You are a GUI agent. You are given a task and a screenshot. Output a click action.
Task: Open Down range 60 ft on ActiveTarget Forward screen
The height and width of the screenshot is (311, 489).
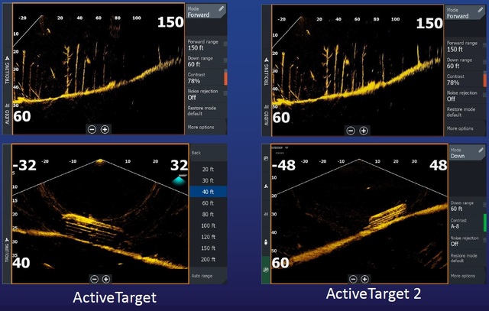pos(206,61)
